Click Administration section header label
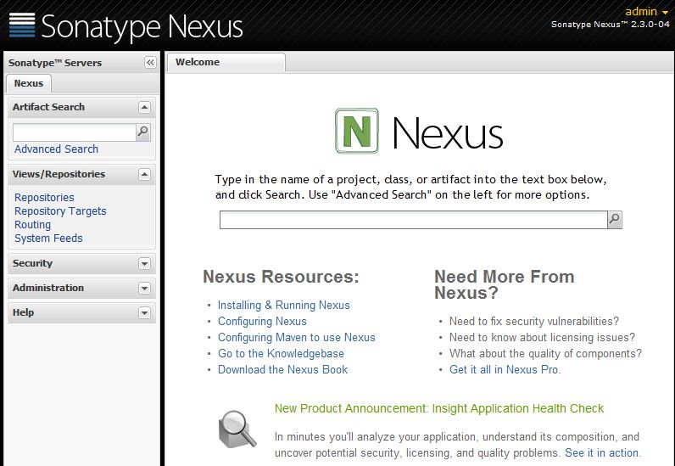The height and width of the screenshot is (466, 675). tap(48, 288)
